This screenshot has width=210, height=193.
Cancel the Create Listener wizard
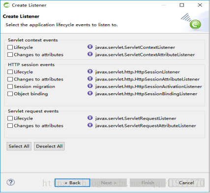point(186,183)
